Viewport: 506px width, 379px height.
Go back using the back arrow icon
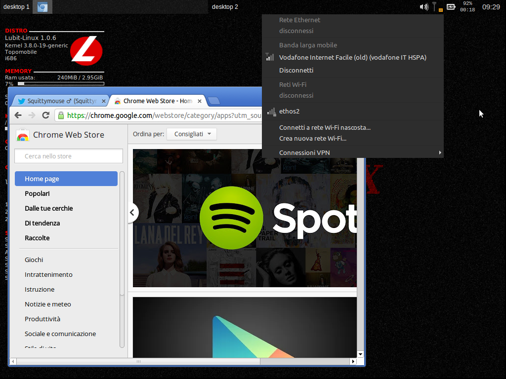pos(18,115)
